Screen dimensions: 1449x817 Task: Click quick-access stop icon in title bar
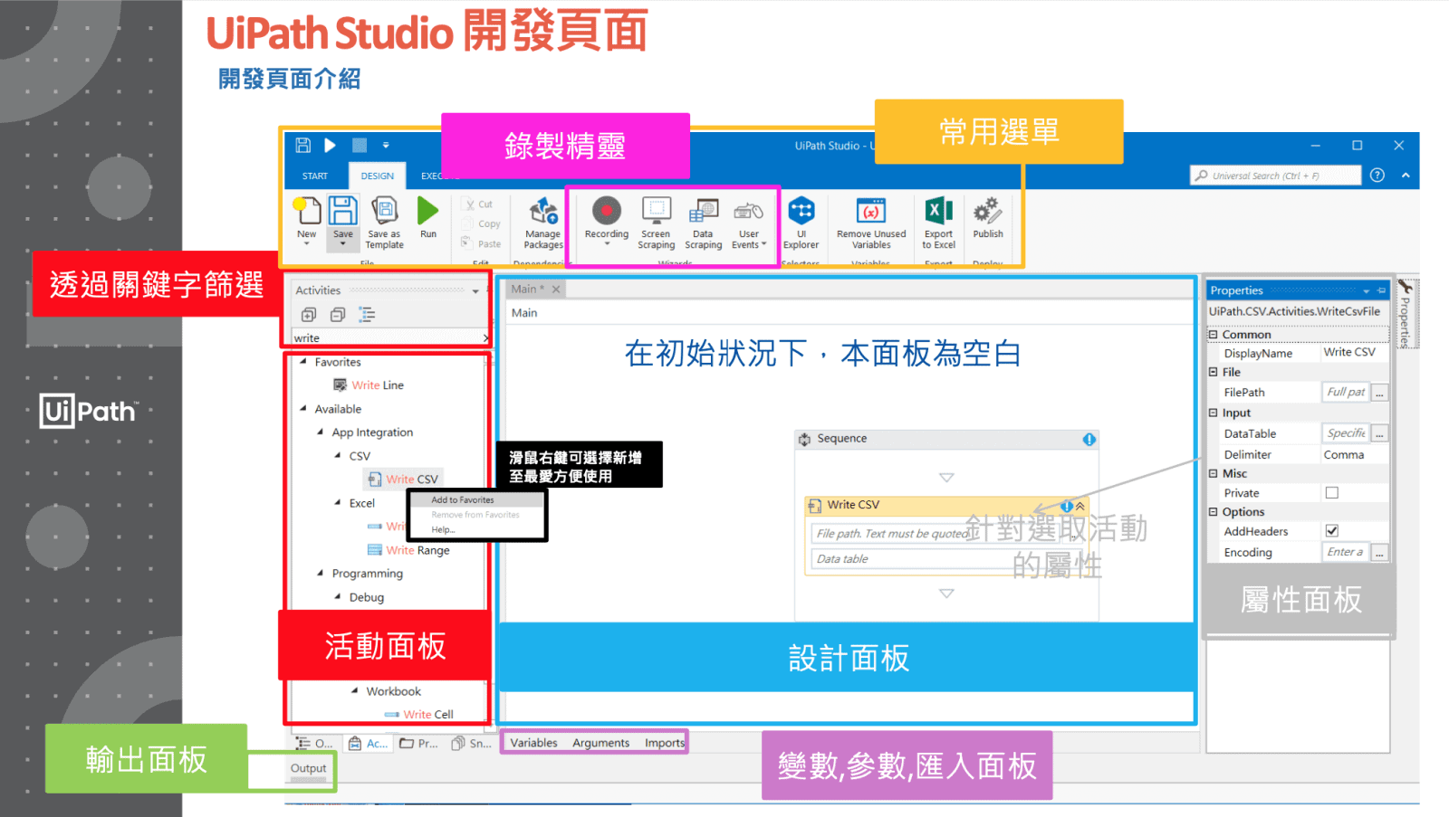[360, 145]
